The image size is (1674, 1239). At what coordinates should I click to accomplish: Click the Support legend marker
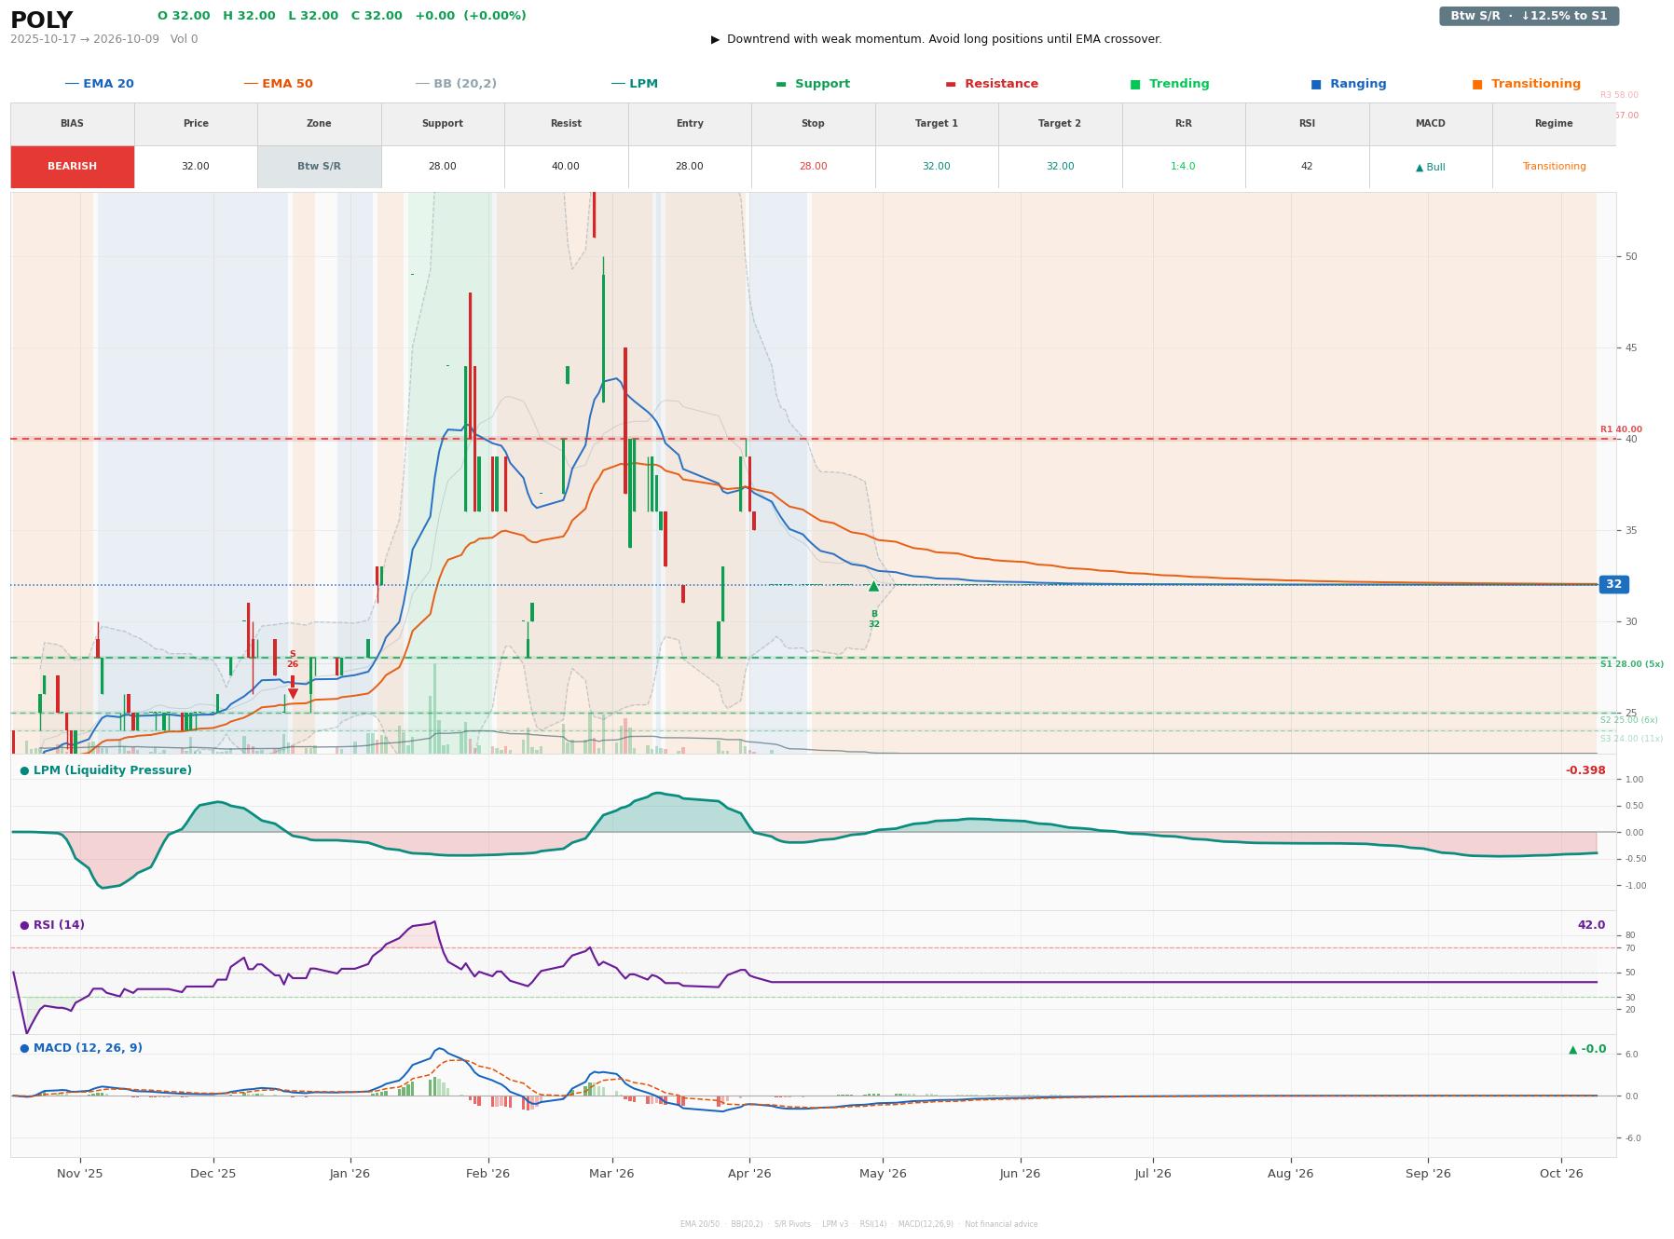pyautogui.click(x=781, y=84)
